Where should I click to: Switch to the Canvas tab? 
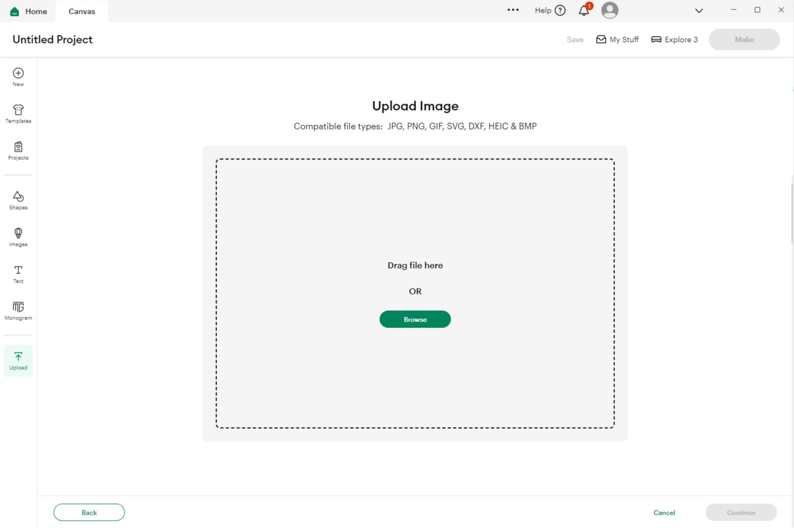pyautogui.click(x=82, y=11)
